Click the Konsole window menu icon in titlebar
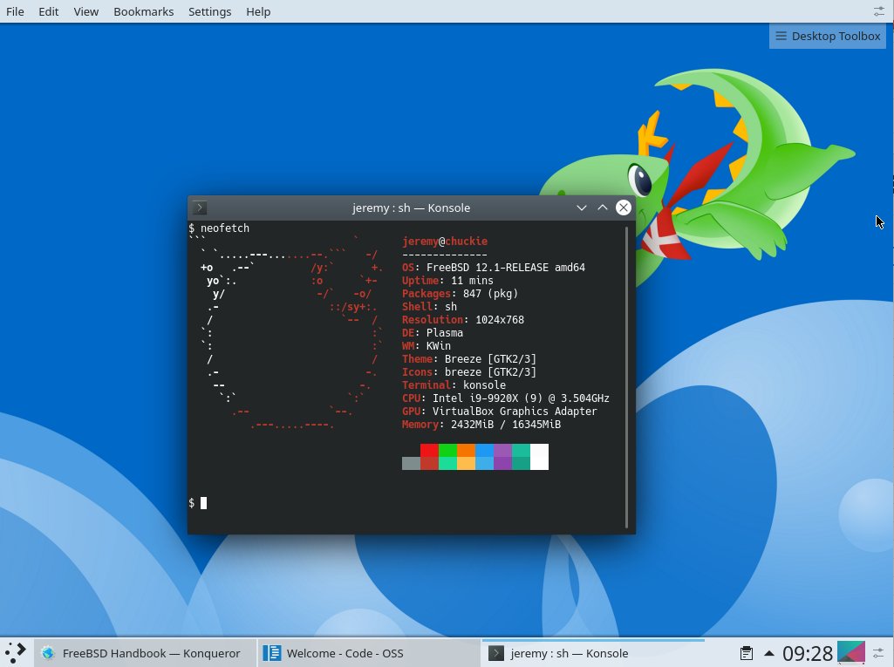 point(200,208)
